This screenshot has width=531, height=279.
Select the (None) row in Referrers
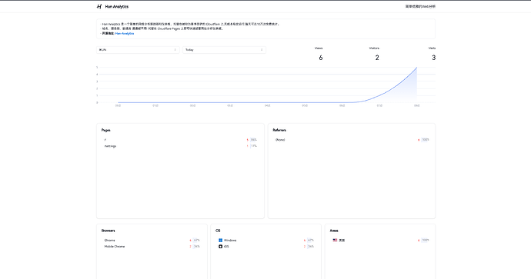pyautogui.click(x=352, y=140)
